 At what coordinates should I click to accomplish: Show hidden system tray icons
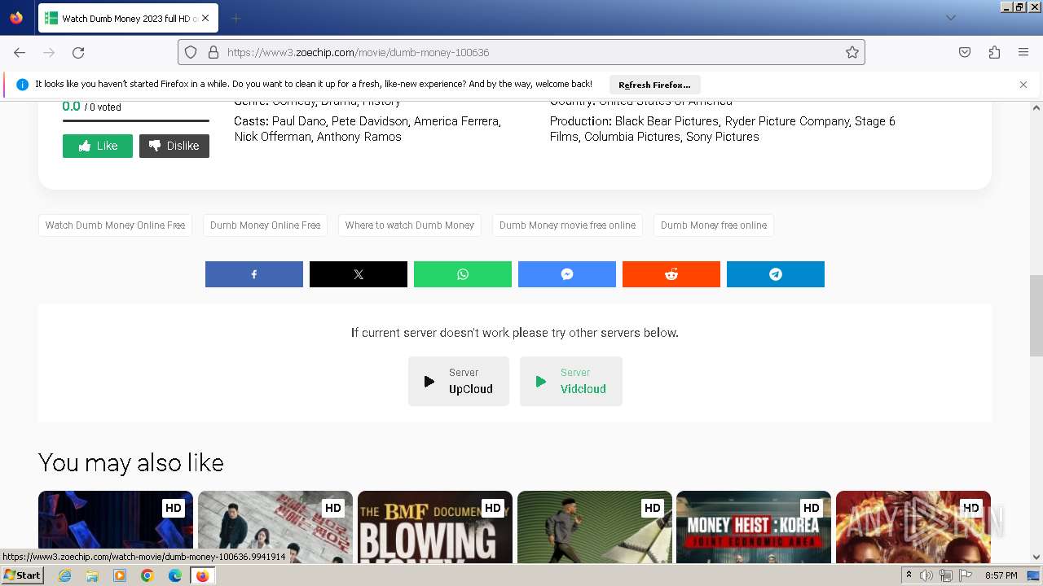click(909, 575)
